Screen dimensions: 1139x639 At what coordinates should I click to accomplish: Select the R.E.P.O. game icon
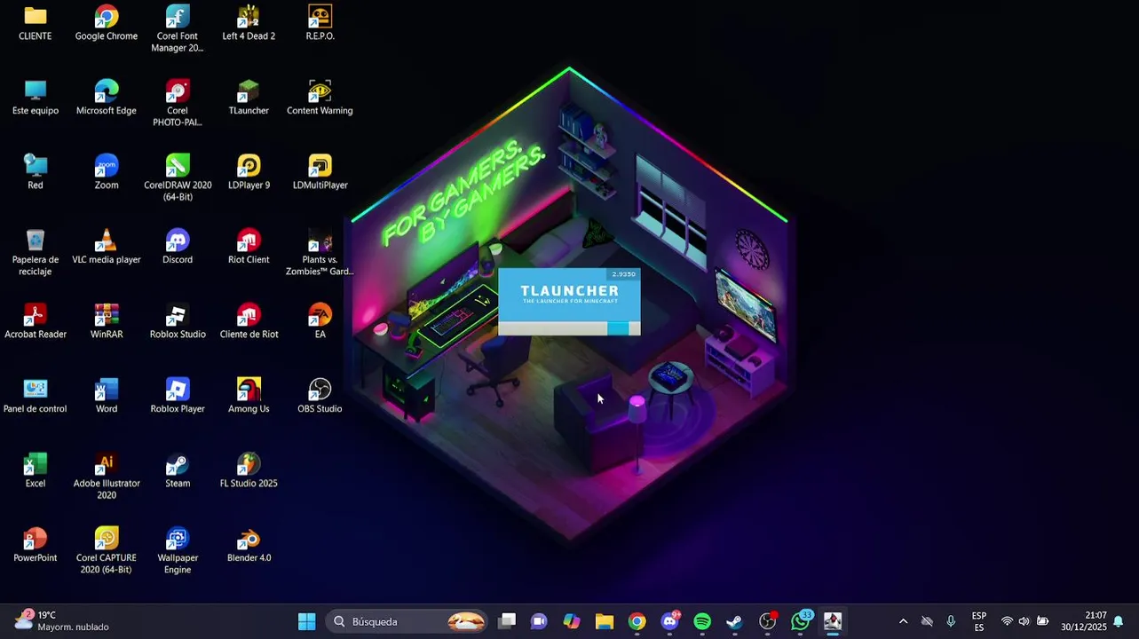tap(320, 23)
